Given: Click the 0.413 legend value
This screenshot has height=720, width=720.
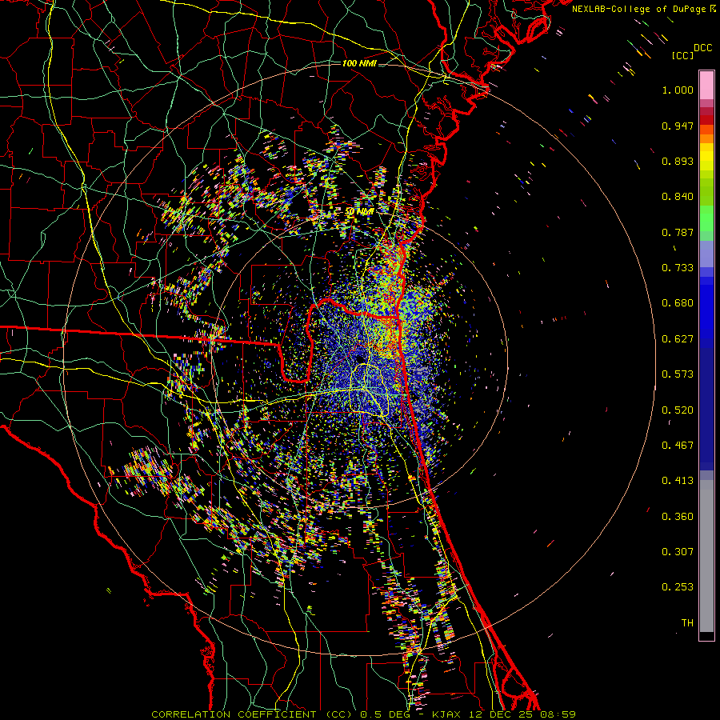Looking at the screenshot, I should (678, 481).
